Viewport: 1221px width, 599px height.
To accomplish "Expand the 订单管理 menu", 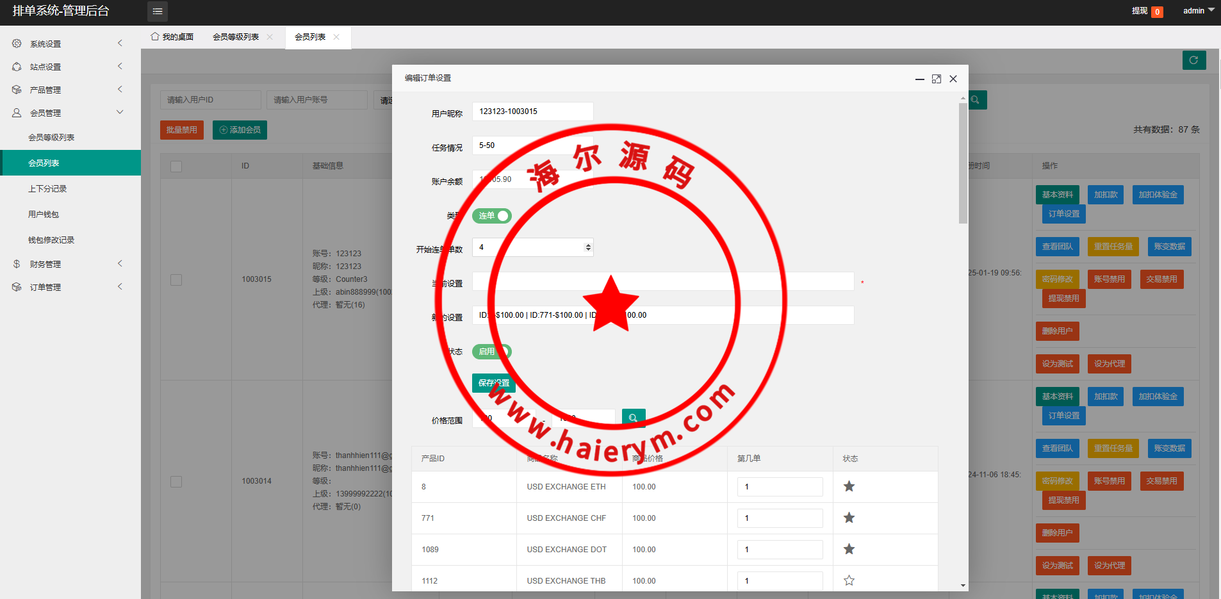I will (120, 287).
